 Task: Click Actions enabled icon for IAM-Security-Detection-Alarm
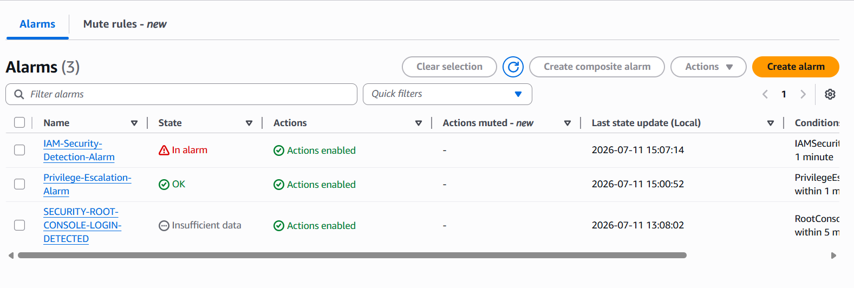click(279, 150)
